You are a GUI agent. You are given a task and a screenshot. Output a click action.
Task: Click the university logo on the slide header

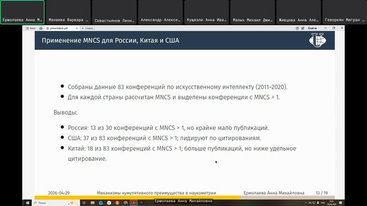click(317, 40)
